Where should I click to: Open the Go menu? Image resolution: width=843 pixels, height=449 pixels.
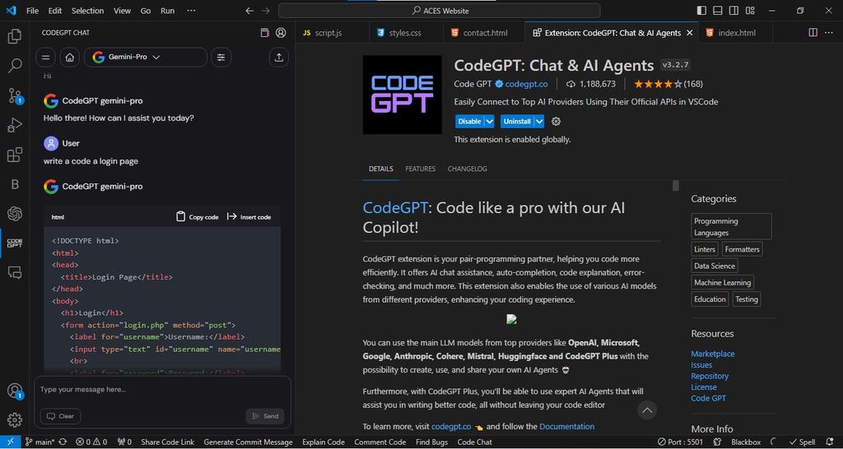[x=146, y=11]
